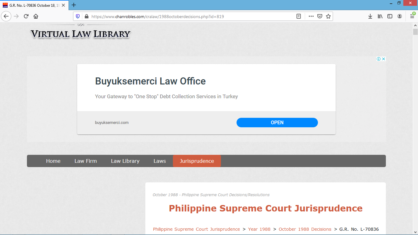
Task: Open a new browser tab
Action: [x=74, y=5]
